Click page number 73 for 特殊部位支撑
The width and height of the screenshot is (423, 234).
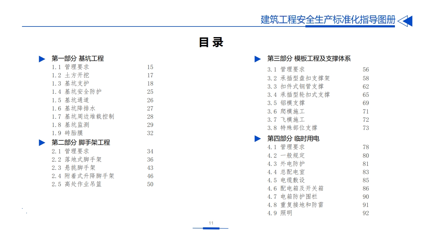(366, 128)
